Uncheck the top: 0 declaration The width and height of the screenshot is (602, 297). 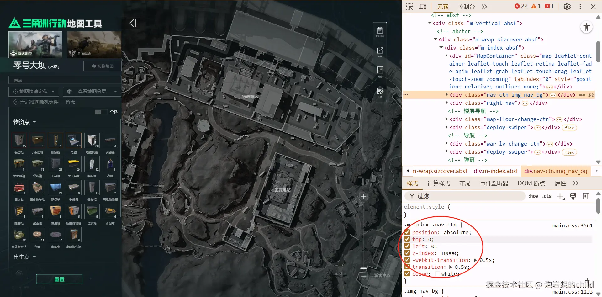tap(407, 239)
